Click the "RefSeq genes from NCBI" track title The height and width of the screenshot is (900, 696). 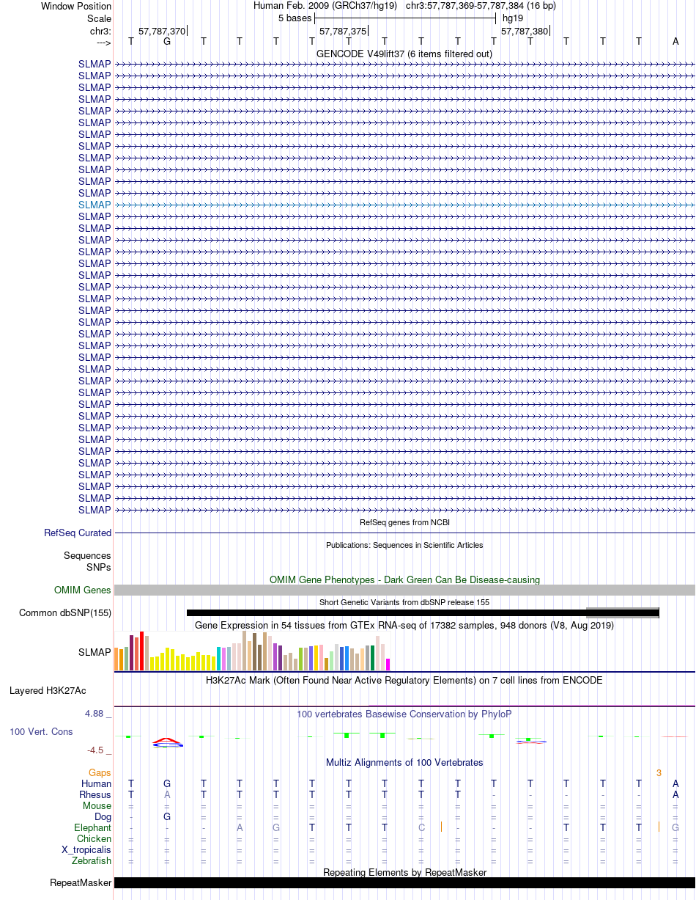click(404, 522)
